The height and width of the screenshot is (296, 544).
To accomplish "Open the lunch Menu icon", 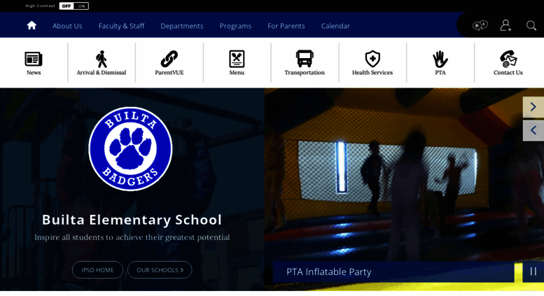I will (x=237, y=59).
